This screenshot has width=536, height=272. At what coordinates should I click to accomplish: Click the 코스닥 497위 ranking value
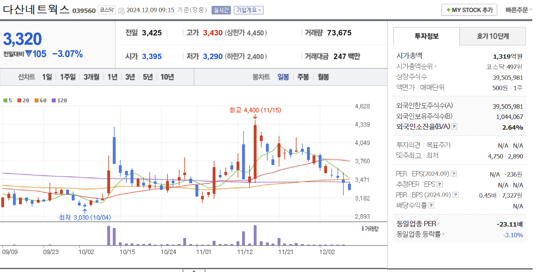(x=505, y=67)
